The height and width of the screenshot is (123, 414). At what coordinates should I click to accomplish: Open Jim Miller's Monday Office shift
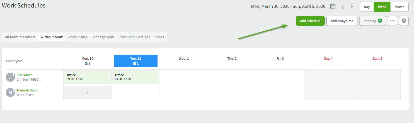[x=87, y=77]
